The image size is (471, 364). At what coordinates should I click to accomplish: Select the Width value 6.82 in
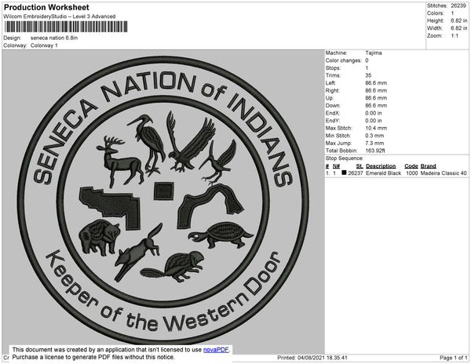click(x=459, y=28)
